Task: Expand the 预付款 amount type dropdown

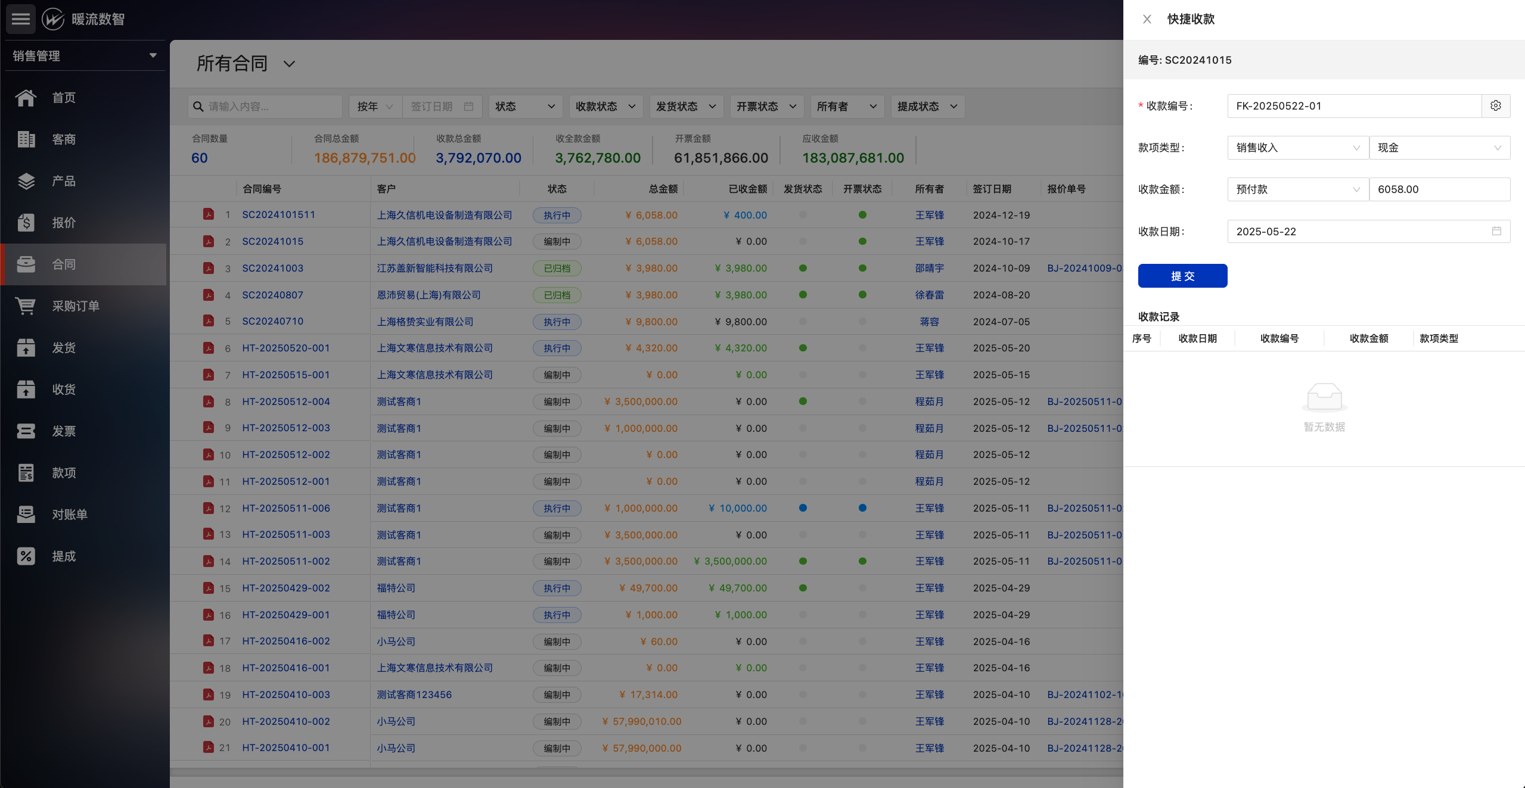Action: tap(1297, 189)
